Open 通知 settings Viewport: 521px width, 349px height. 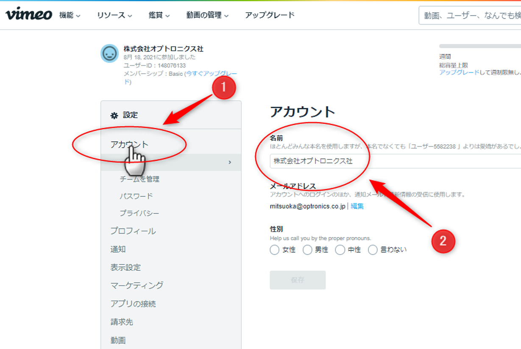click(118, 249)
